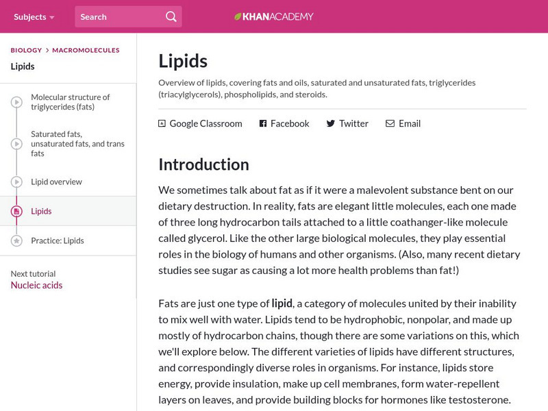Click inside the Search input field
The height and width of the screenshot is (411, 548).
coord(116,16)
